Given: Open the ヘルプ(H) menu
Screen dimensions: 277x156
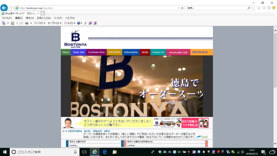Looking at the screenshot, I should click(x=70, y=18).
